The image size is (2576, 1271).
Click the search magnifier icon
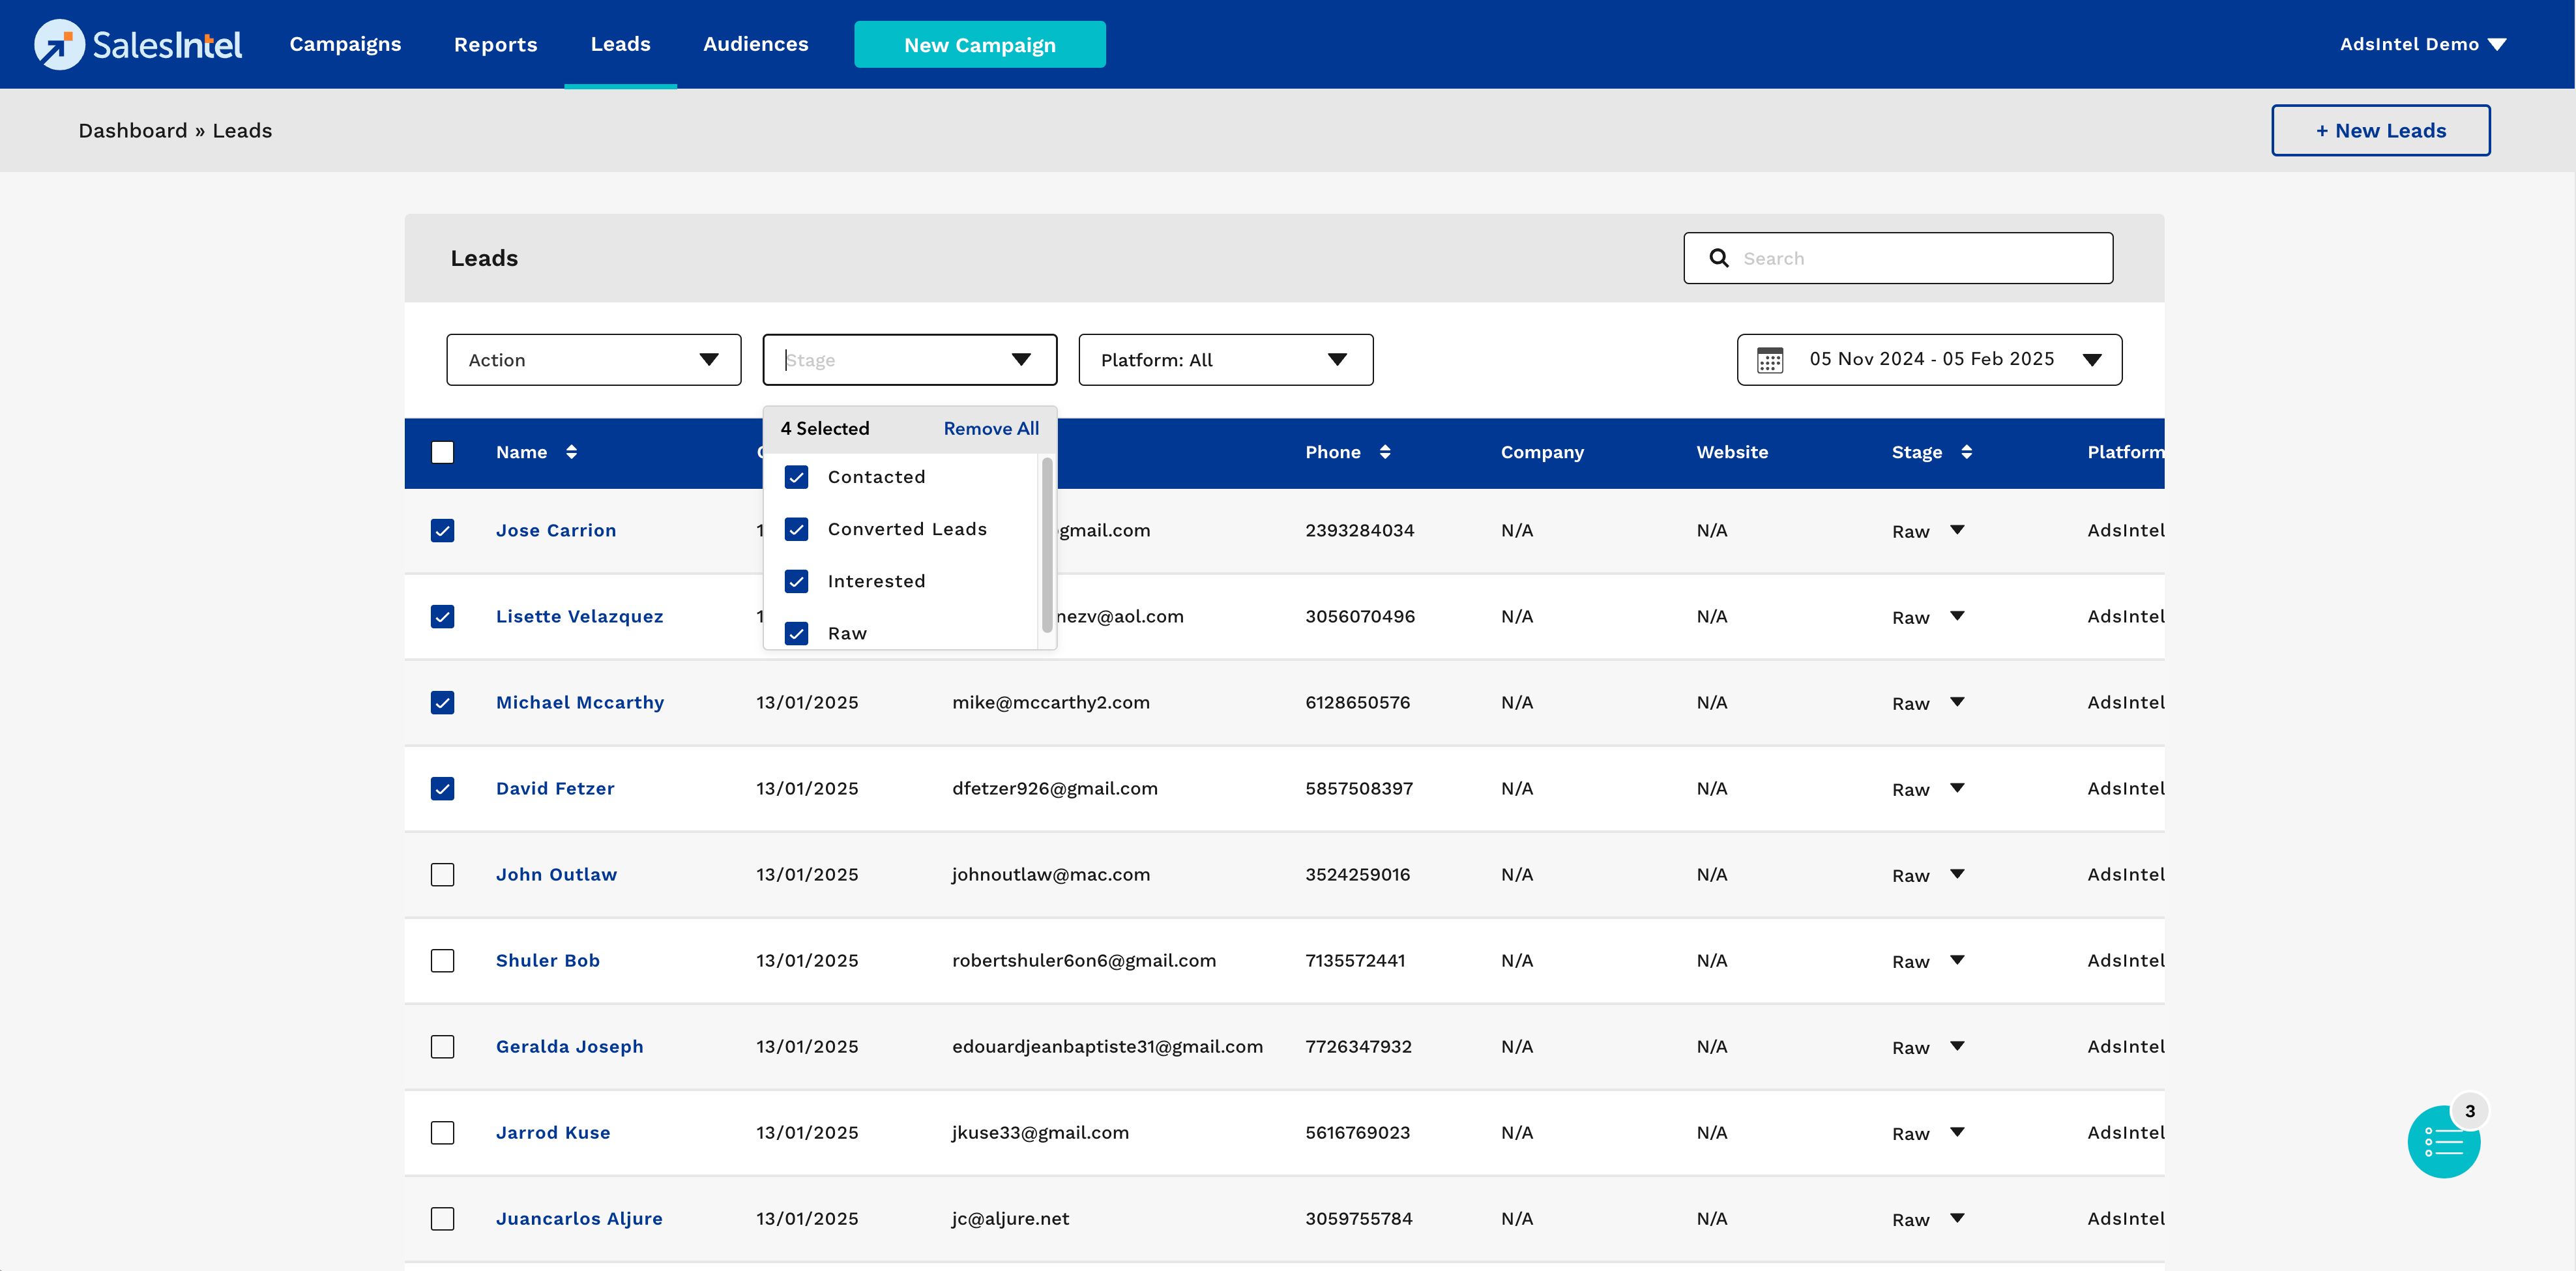[x=1718, y=258]
